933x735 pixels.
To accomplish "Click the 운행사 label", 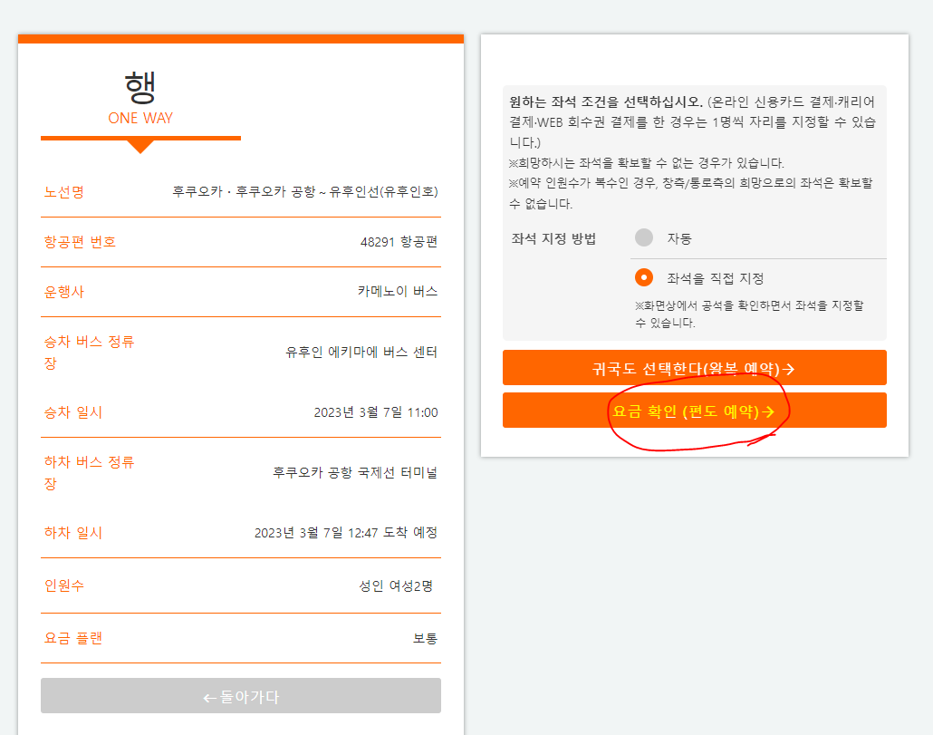I will point(64,292).
